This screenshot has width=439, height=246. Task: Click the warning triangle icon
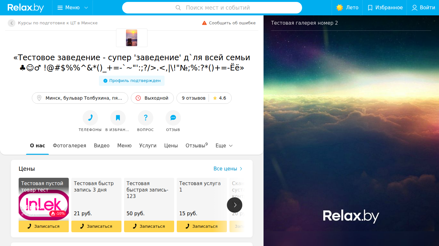(204, 23)
